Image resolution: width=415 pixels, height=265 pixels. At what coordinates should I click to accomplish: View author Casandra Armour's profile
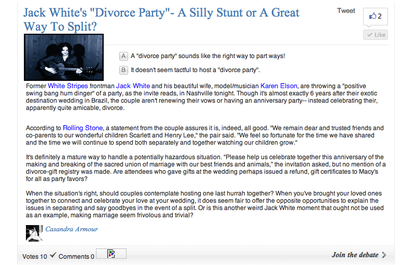(x=72, y=229)
